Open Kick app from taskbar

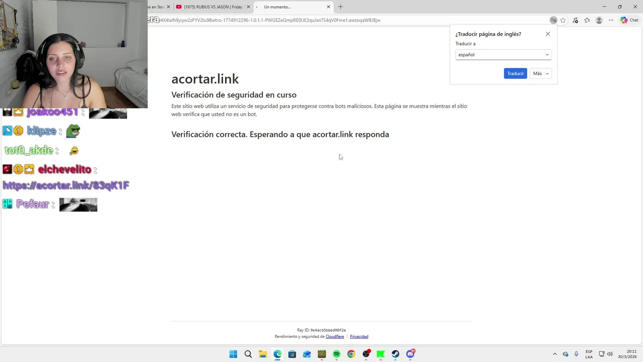(x=381, y=354)
